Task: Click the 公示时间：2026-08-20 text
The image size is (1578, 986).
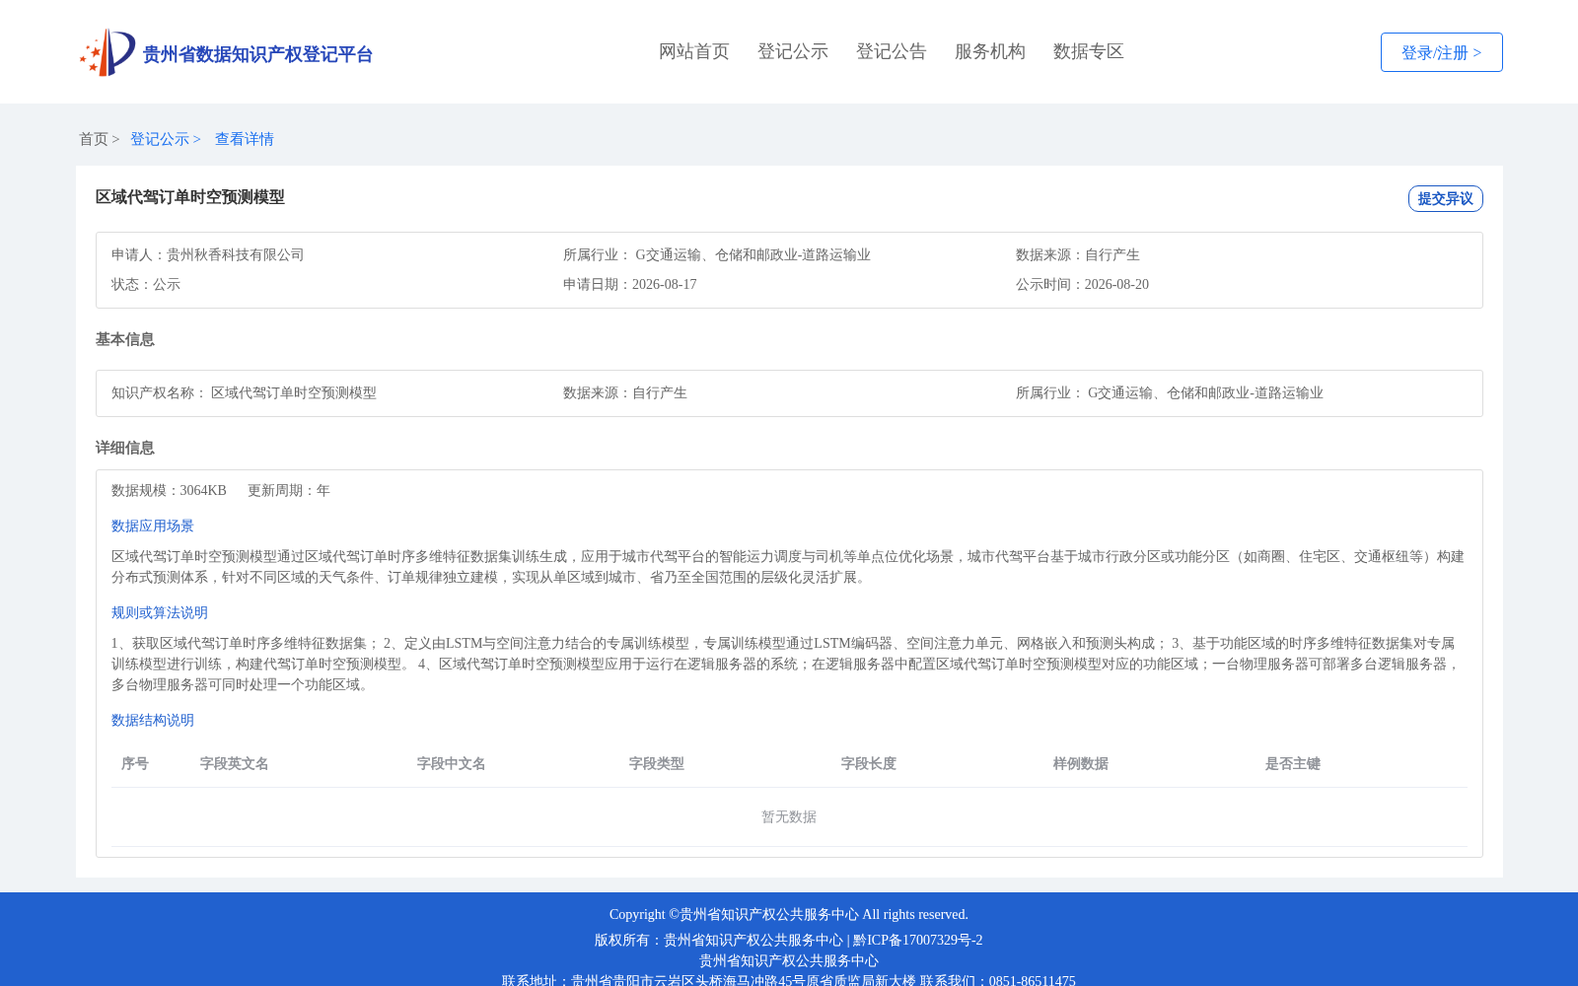Action: pos(1082,284)
